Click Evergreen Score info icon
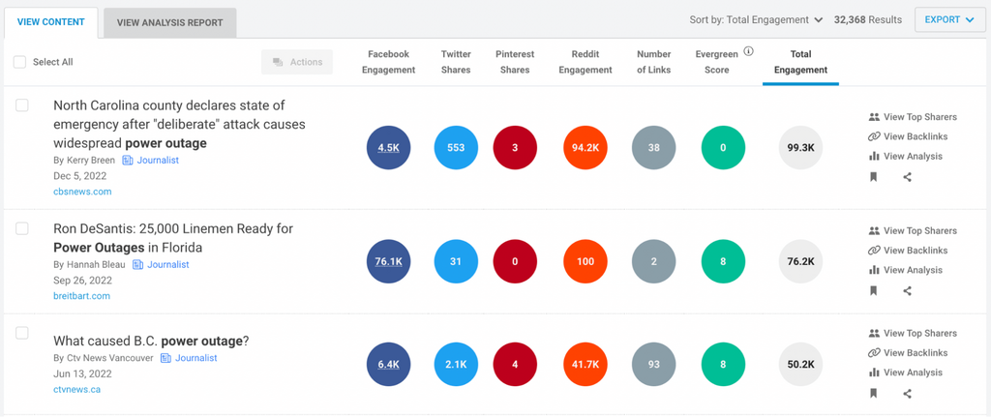This screenshot has width=991, height=417. [x=748, y=52]
